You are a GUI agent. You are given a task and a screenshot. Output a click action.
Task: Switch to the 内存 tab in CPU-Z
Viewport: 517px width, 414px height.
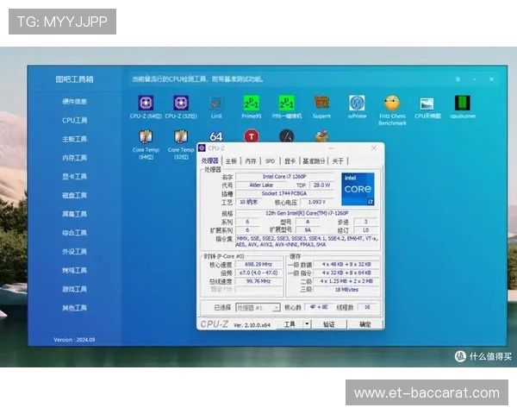pyautogui.click(x=251, y=161)
